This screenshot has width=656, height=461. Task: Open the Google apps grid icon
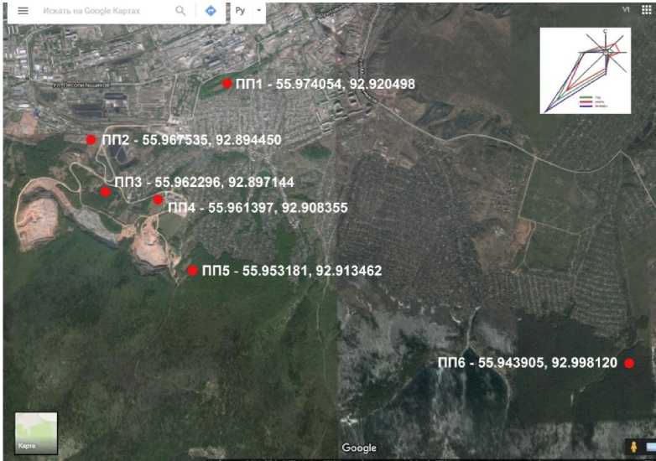coord(647,10)
